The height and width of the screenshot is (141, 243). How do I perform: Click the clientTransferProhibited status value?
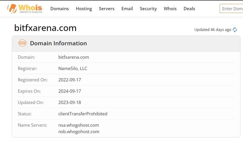click(83, 114)
